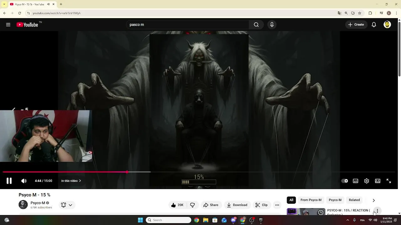Click the search magnifier button
Image resolution: width=401 pixels, height=225 pixels.
(256, 25)
